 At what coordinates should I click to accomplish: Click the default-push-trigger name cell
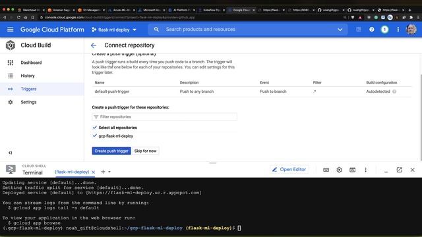112,92
